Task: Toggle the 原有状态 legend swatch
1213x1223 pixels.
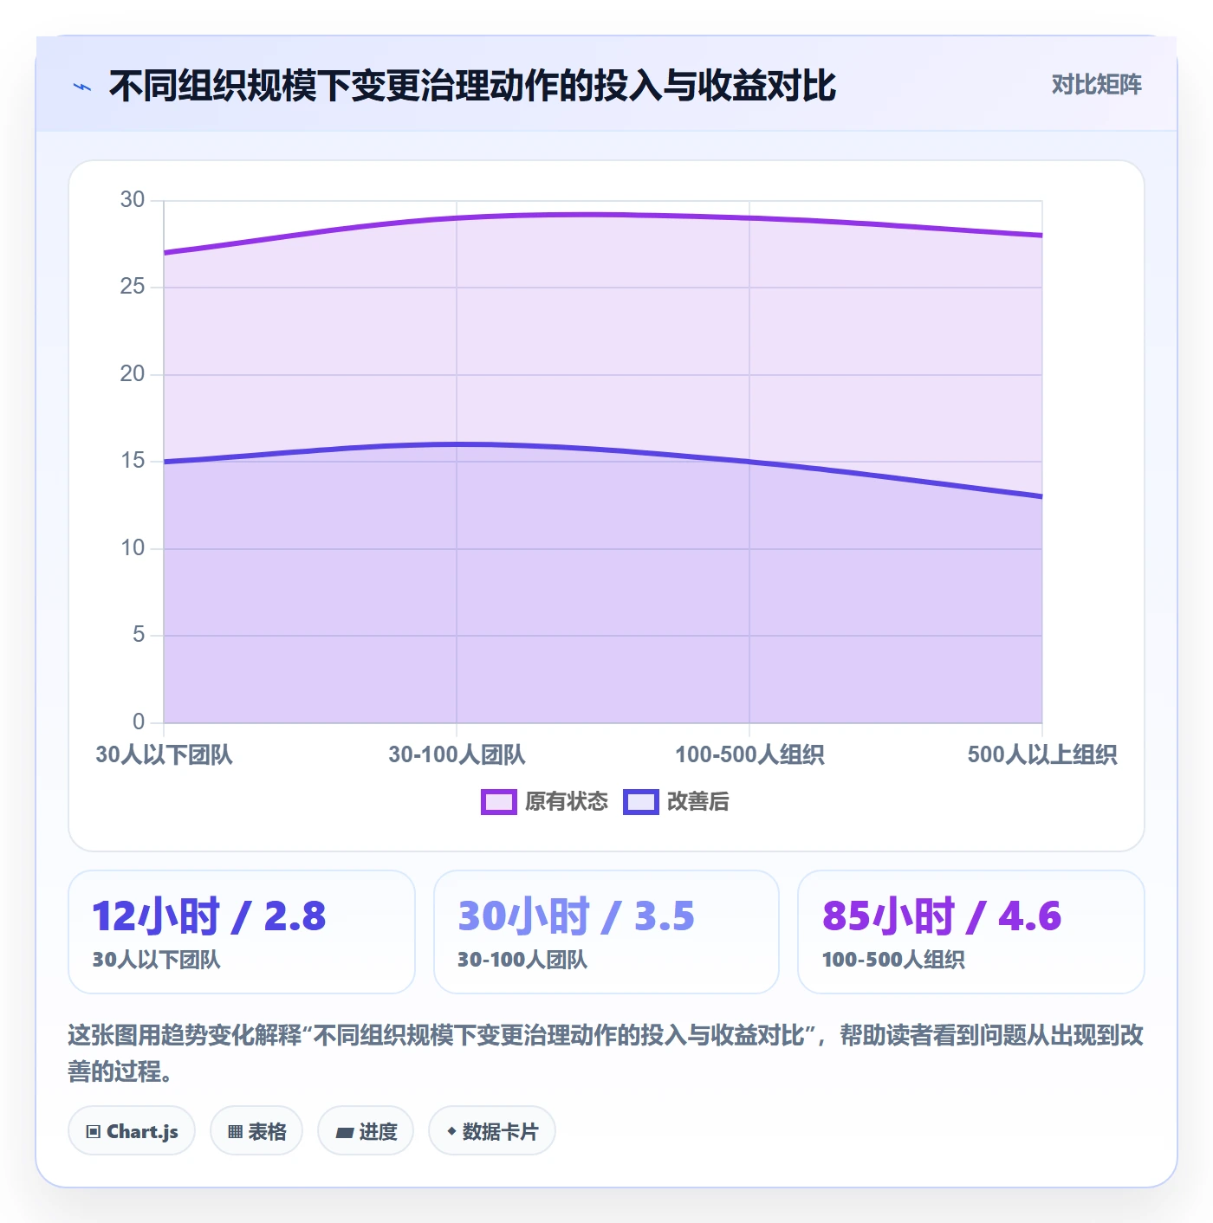Action: pyautogui.click(x=498, y=802)
